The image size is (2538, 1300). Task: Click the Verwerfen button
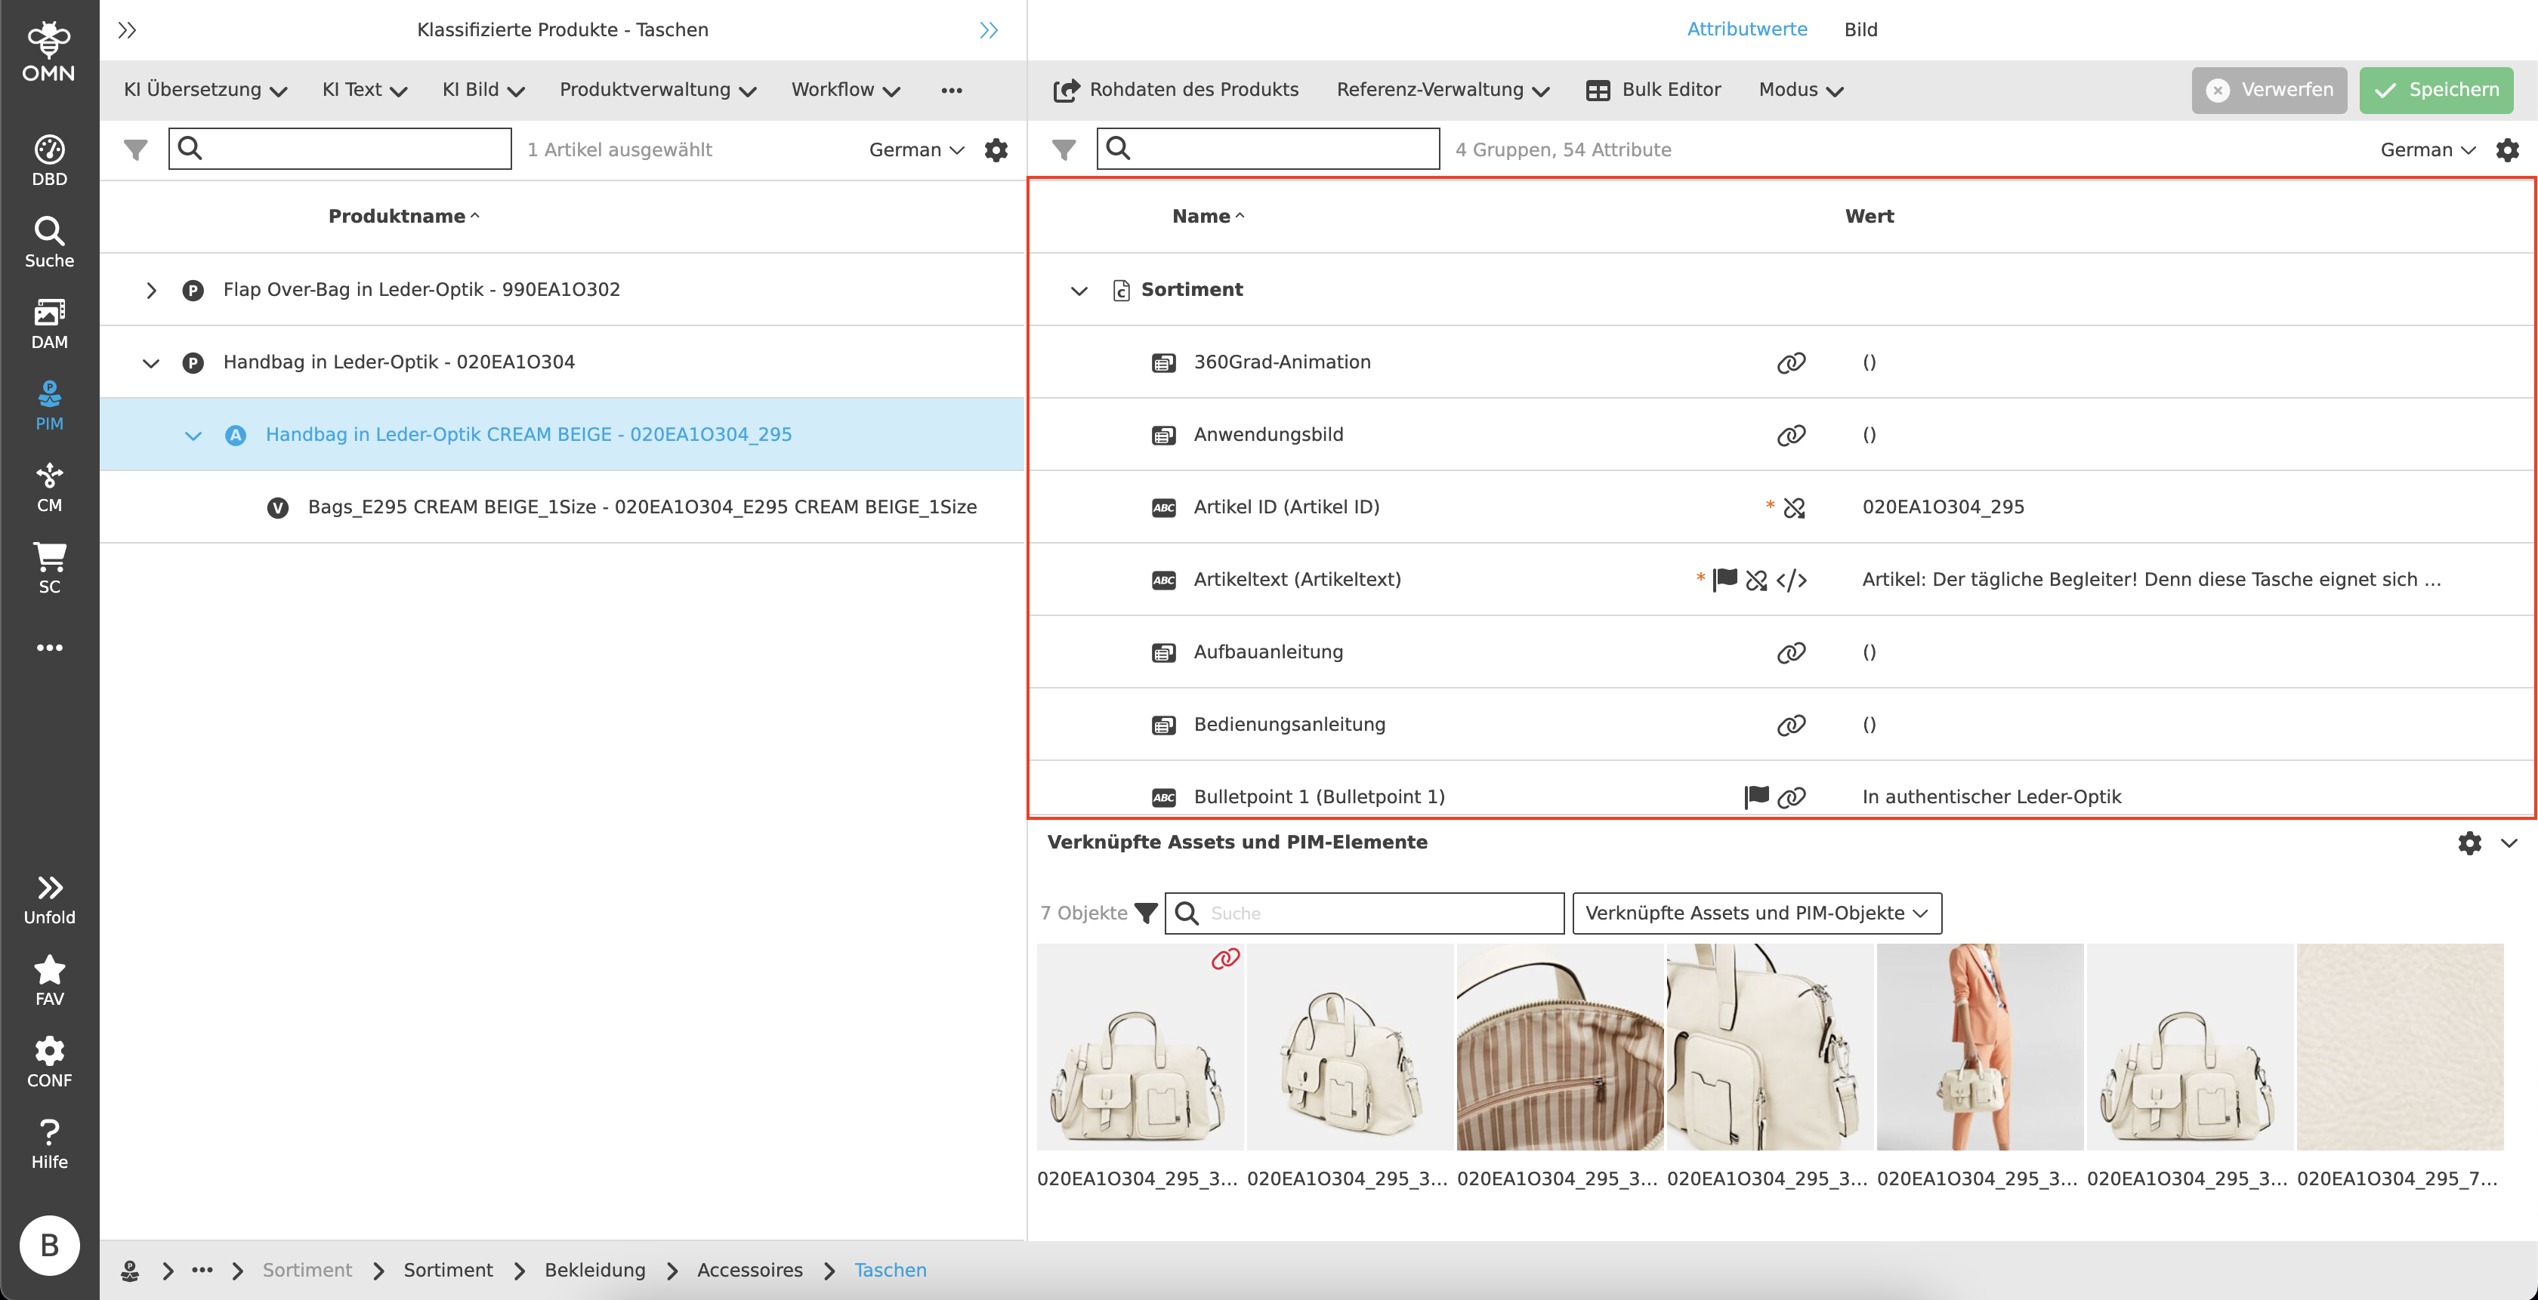pyautogui.click(x=2269, y=90)
